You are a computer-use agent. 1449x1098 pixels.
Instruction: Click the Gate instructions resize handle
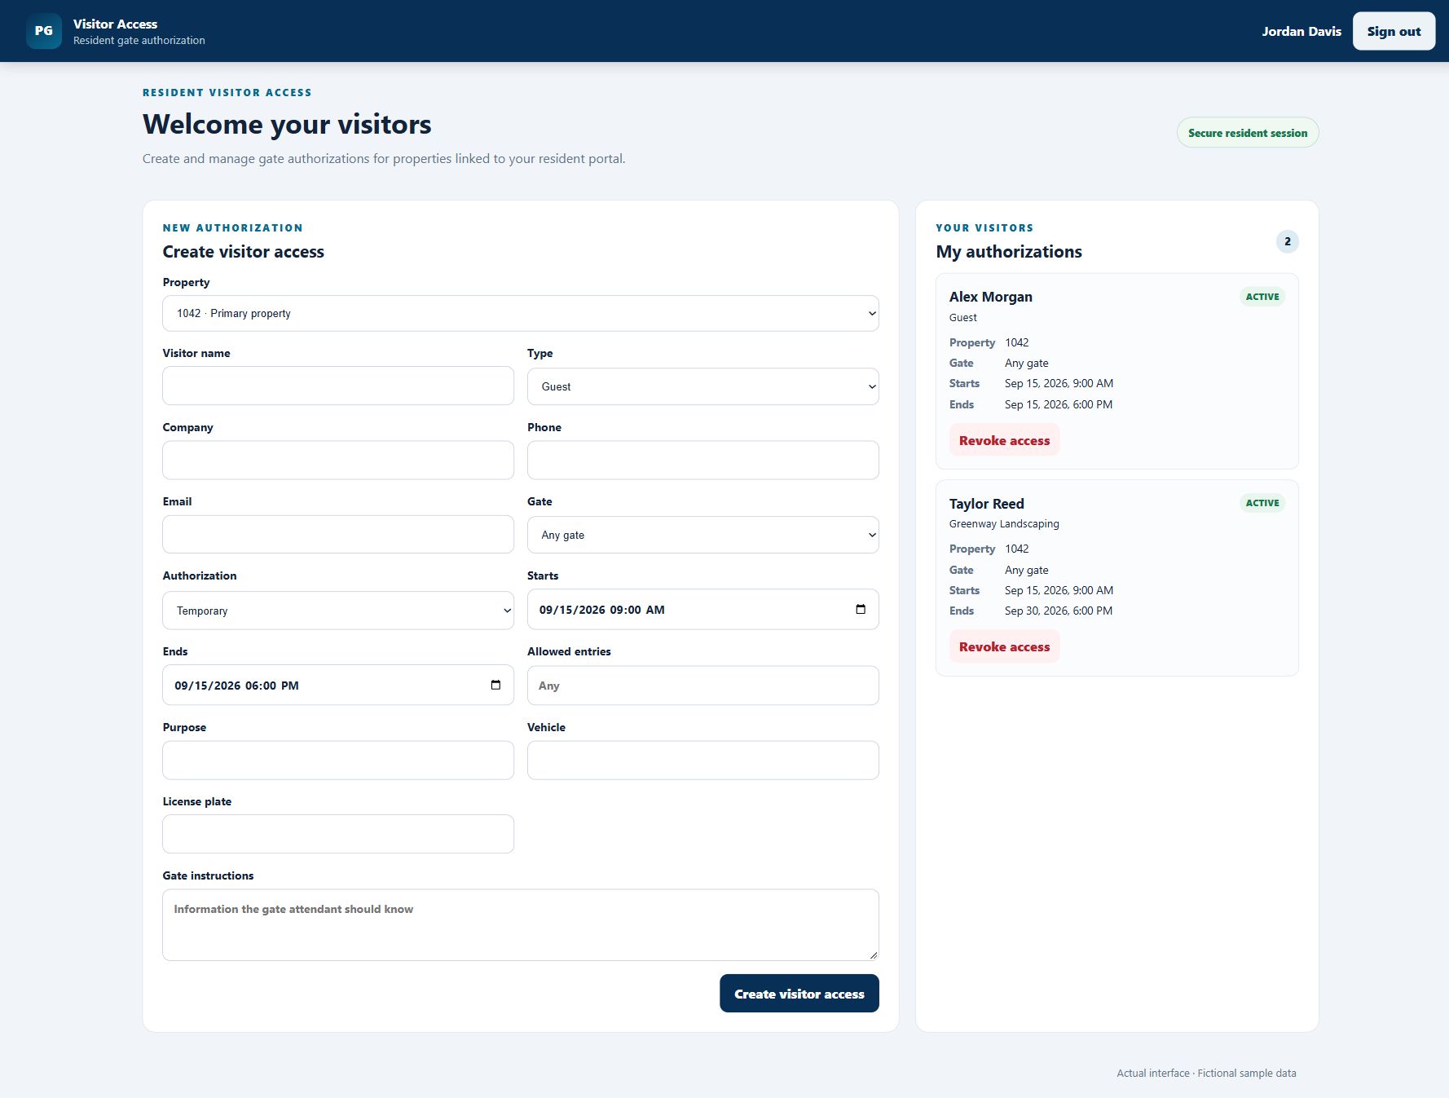873,955
